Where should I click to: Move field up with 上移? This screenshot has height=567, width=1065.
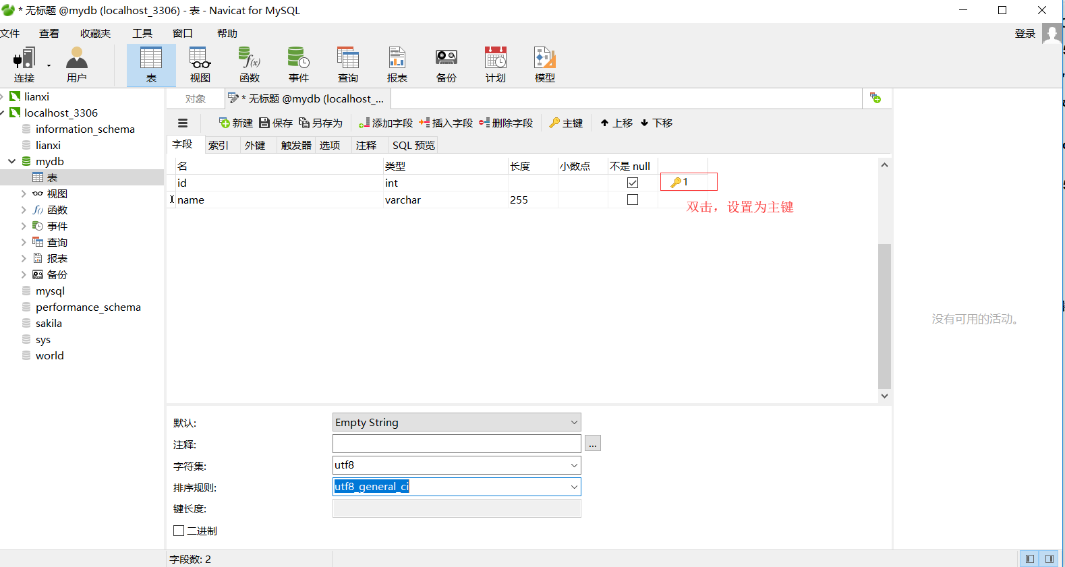tap(616, 123)
